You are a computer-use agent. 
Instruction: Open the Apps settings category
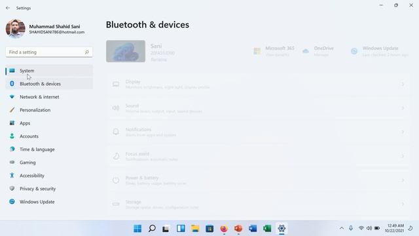(x=49, y=123)
